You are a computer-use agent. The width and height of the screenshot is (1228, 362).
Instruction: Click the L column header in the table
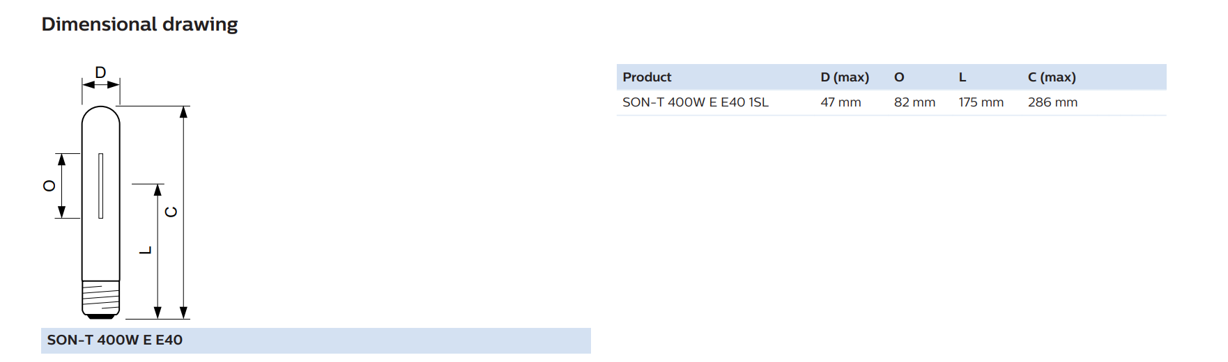[962, 77]
